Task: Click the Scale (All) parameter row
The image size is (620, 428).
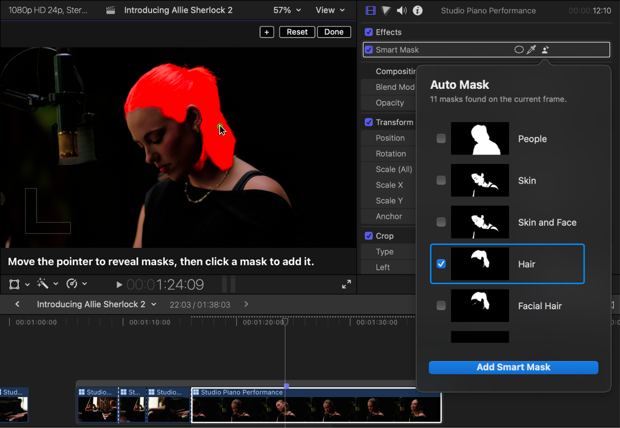Action: point(388,169)
